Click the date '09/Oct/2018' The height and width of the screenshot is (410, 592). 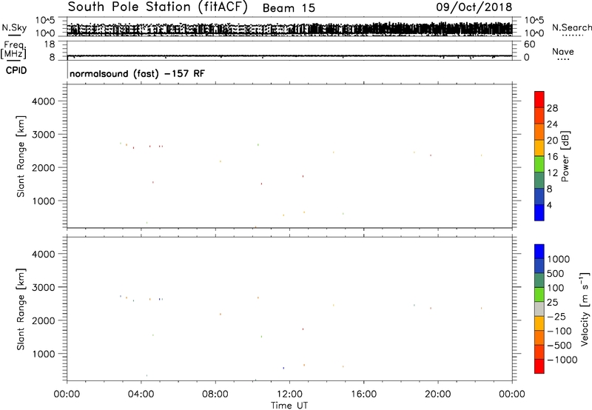pyautogui.click(x=474, y=7)
